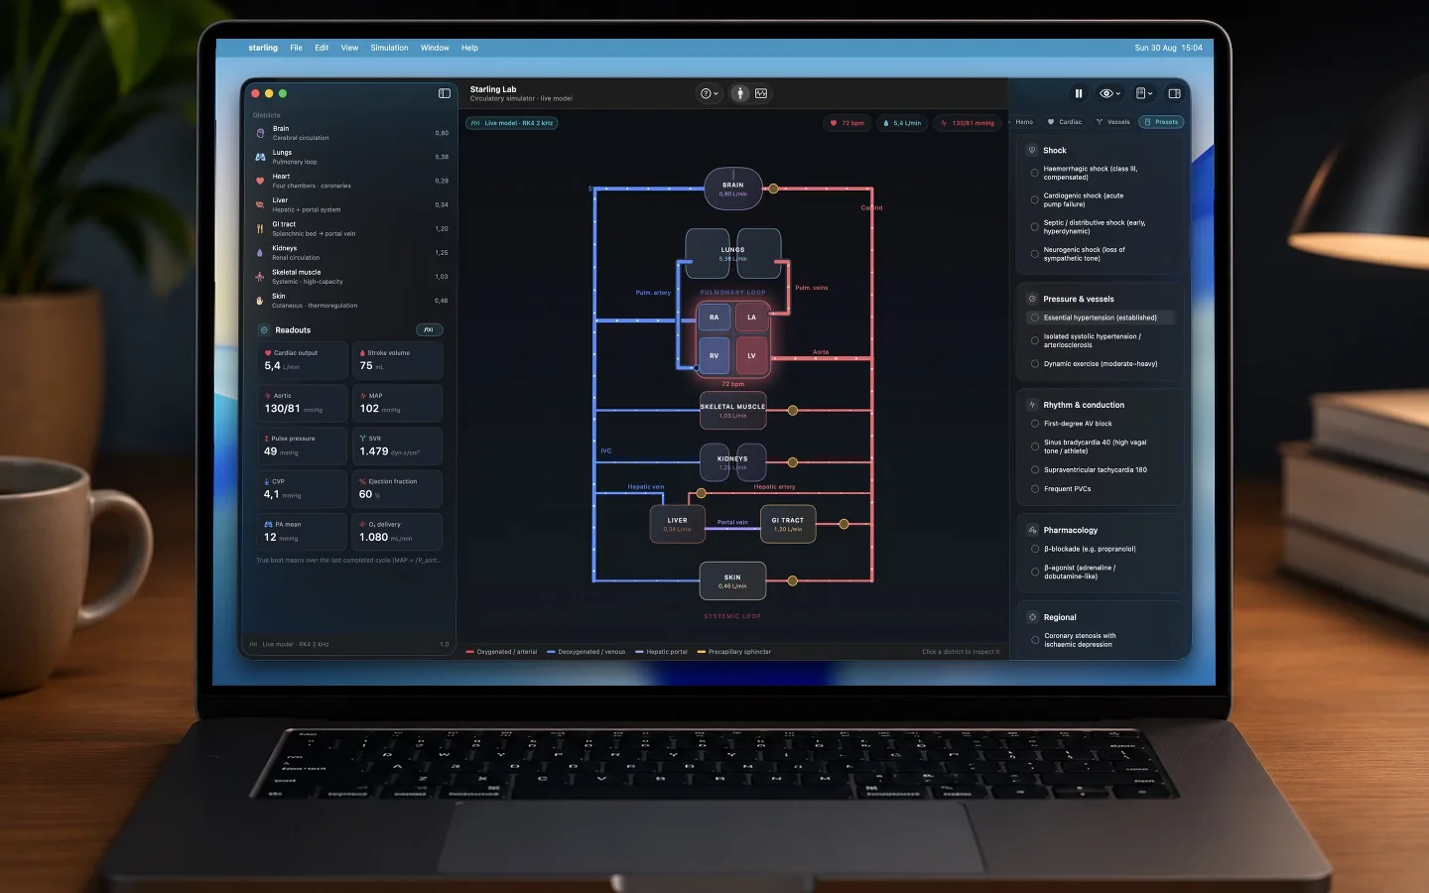Select Supraventricular tachycardia 180 preset
The height and width of the screenshot is (893, 1429).
(x=1100, y=470)
